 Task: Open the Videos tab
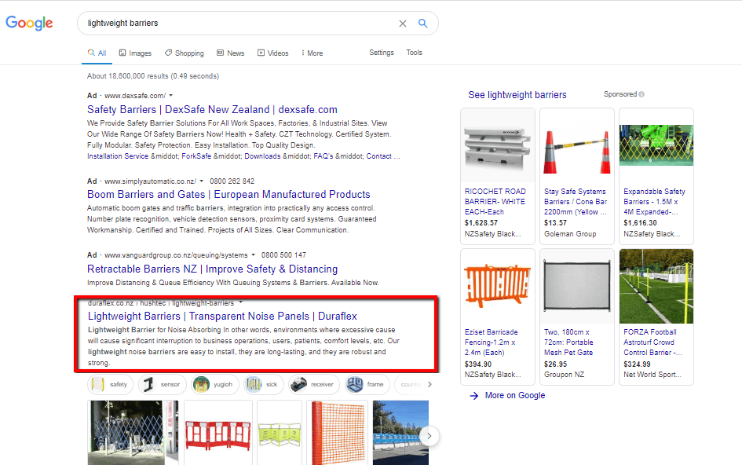pyautogui.click(x=273, y=53)
